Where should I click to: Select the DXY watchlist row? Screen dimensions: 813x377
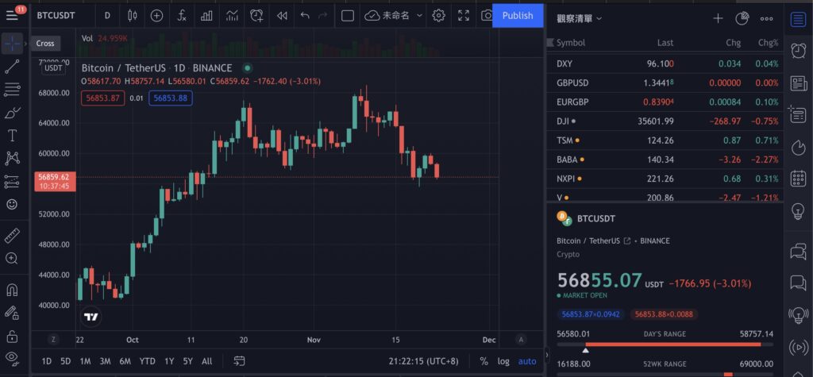click(x=666, y=63)
